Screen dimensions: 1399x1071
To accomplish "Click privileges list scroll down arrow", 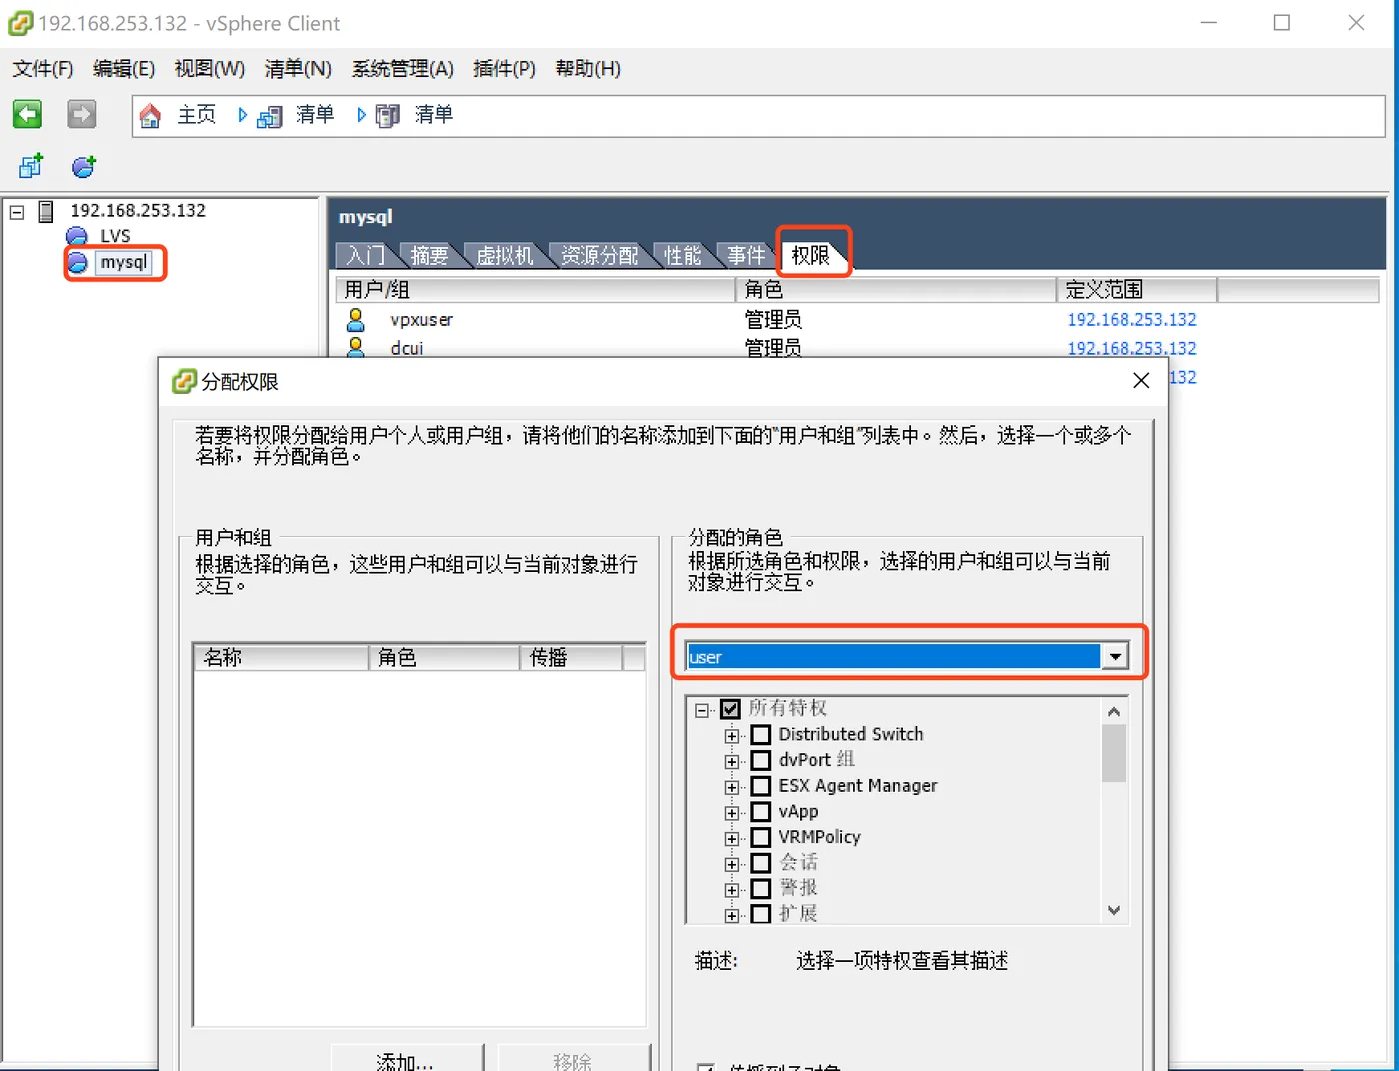I will (1114, 910).
